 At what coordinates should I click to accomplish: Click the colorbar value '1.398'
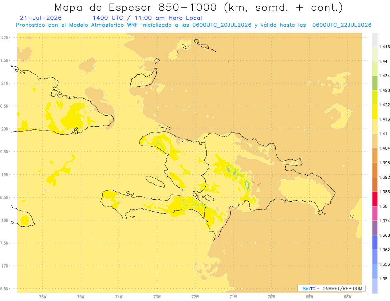pyautogui.click(x=385, y=163)
